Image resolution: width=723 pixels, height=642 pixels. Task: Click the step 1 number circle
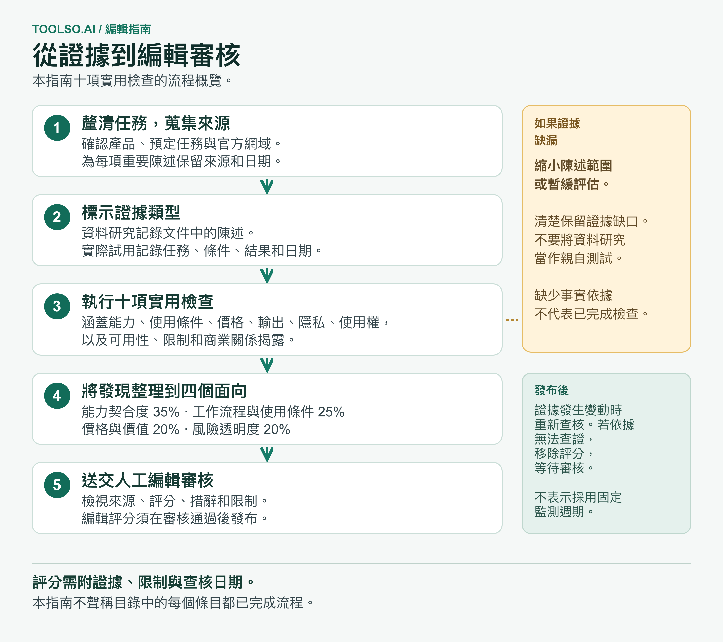point(57,128)
